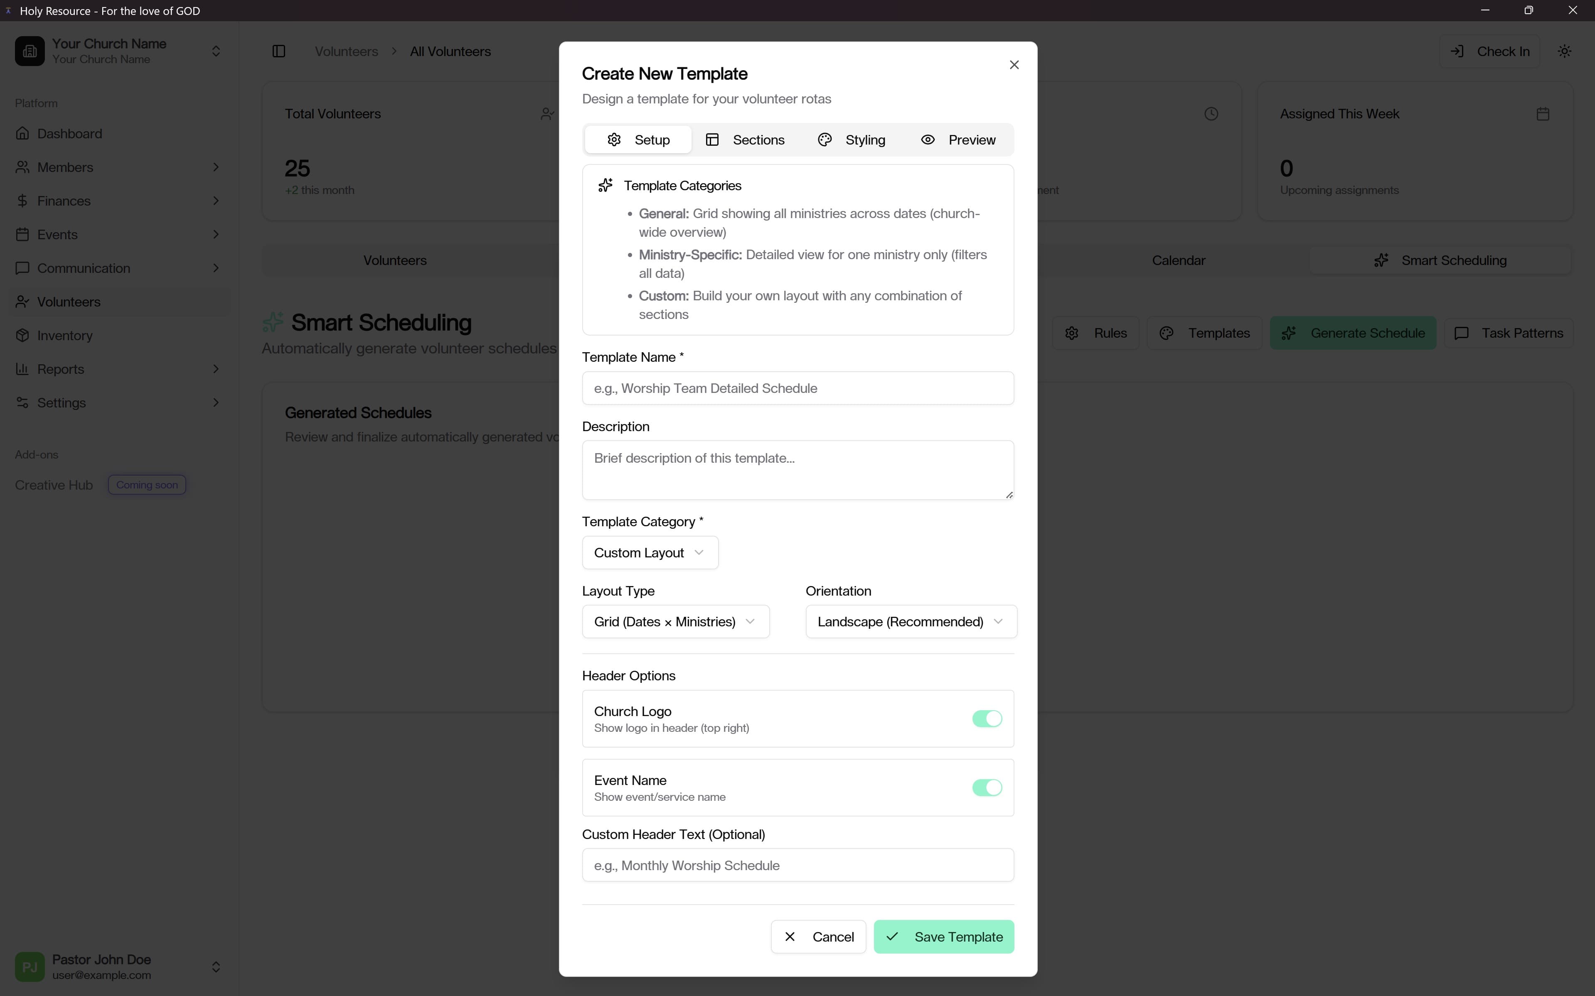This screenshot has width=1595, height=996.
Task: Click the Members people icon
Action: tap(22, 167)
